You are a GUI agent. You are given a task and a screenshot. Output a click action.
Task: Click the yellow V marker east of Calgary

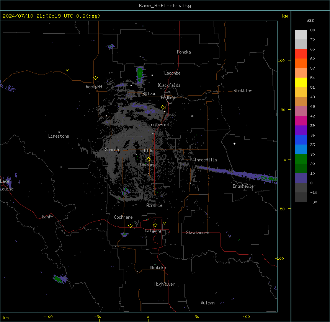click(x=164, y=223)
